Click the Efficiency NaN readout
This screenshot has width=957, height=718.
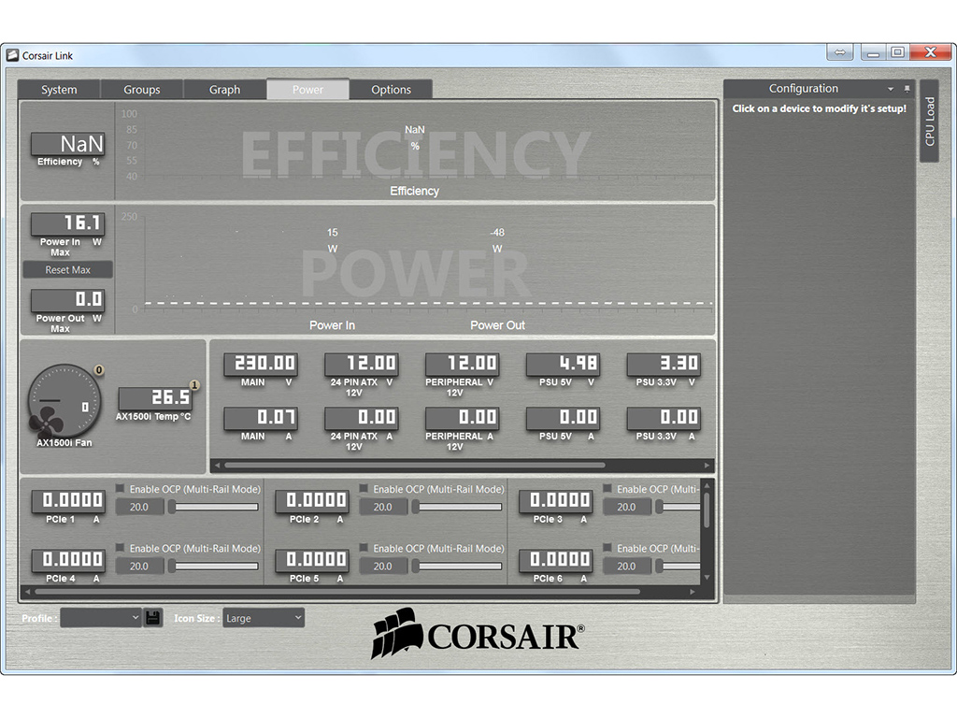(x=67, y=144)
